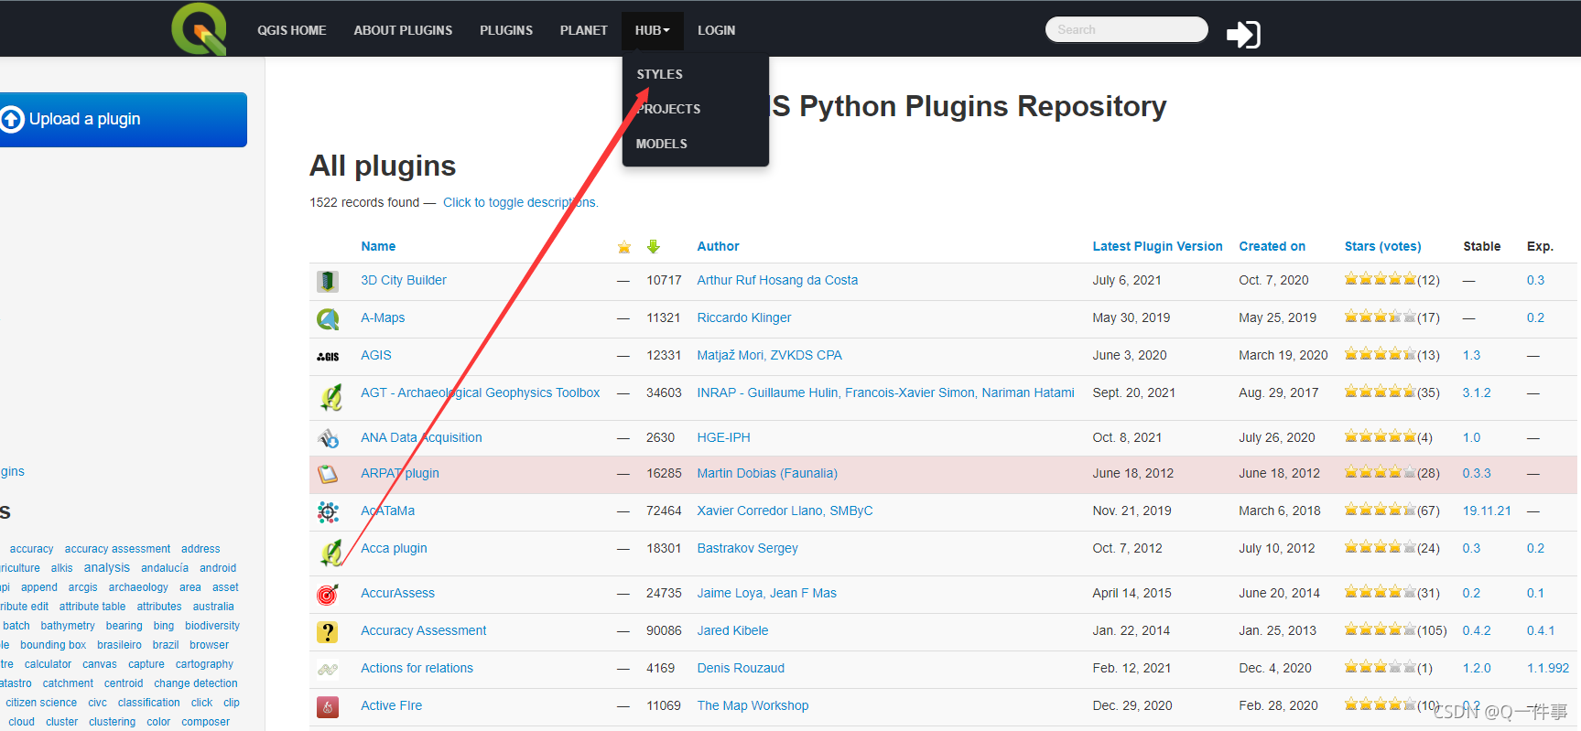Click the Acca plugin row icon
Screen dimensions: 1581x731
[330, 553]
